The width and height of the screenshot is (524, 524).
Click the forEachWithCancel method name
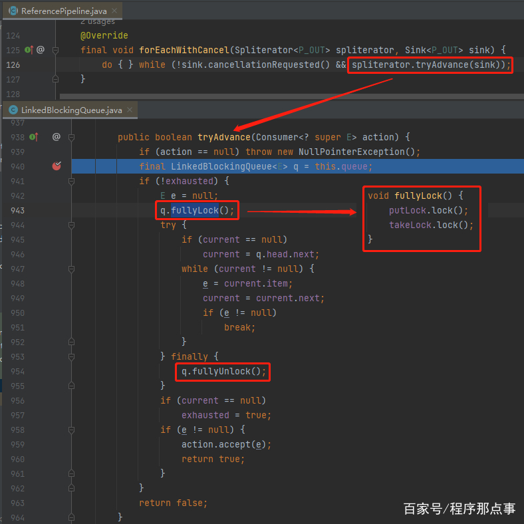pos(184,50)
